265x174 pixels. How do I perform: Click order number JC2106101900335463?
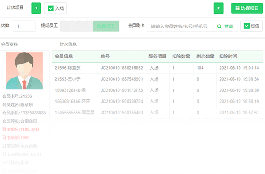pos(121,113)
